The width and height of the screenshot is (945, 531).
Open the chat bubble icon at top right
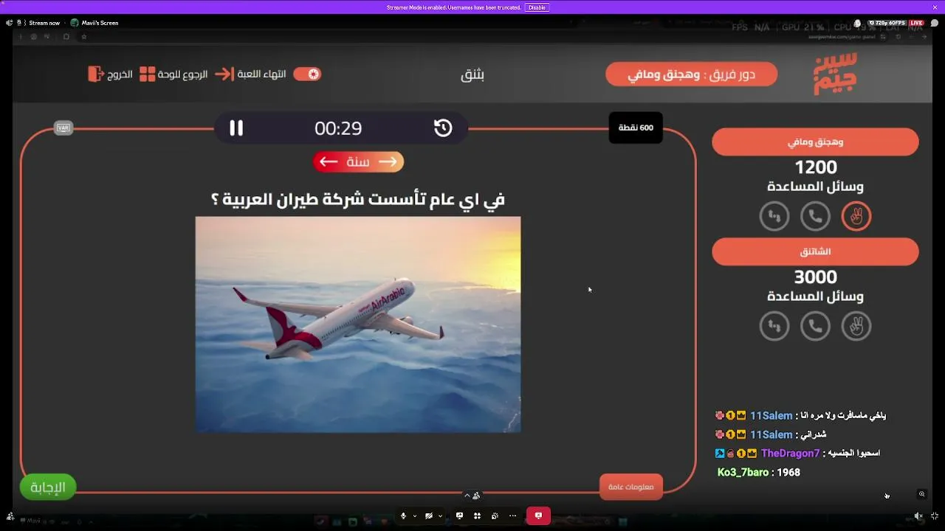[935, 23]
